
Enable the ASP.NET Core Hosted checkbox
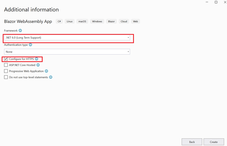(6, 65)
